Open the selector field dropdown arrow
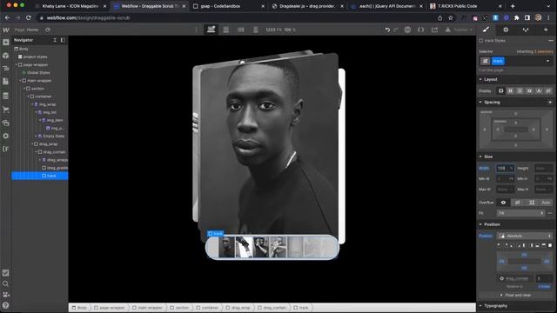The width and height of the screenshot is (557, 313). click(x=547, y=61)
